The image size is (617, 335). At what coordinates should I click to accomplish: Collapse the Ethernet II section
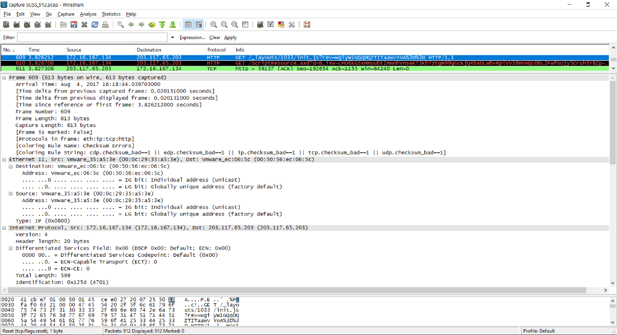[5, 159]
